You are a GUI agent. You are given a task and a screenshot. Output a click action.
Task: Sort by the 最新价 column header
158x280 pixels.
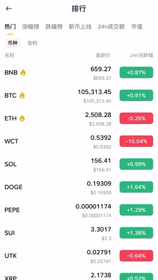(x=103, y=55)
